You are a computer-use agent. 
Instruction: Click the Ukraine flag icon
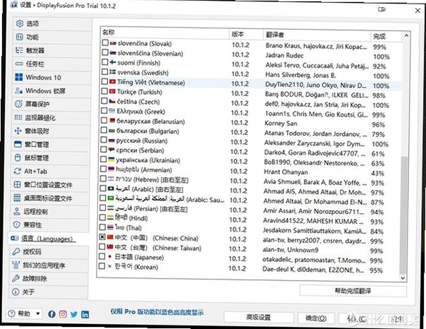click(x=111, y=160)
